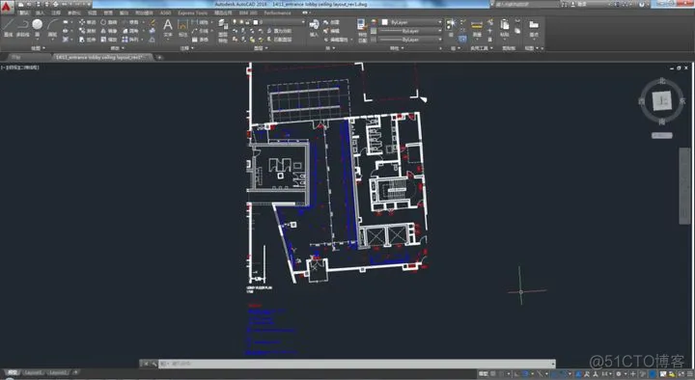Open the WCS dropdown below ViewCube
Image resolution: width=695 pixels, height=380 pixels.
coord(662,136)
